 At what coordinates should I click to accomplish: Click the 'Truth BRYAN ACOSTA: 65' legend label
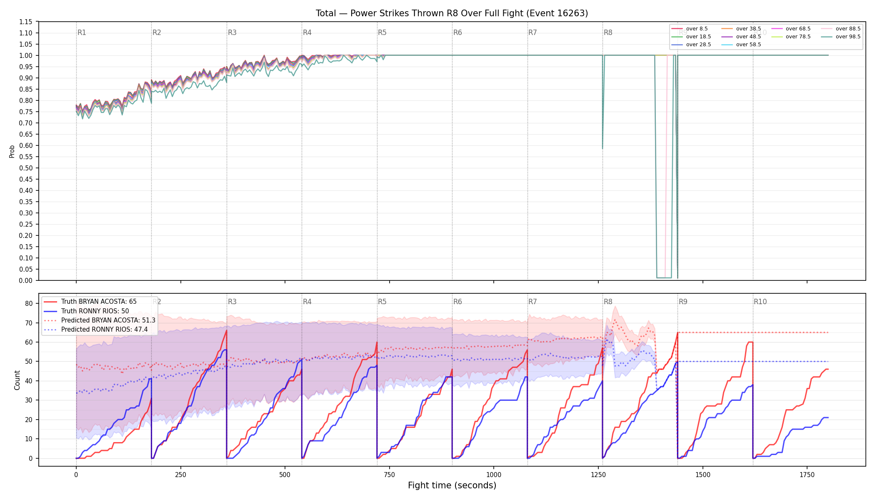(99, 302)
